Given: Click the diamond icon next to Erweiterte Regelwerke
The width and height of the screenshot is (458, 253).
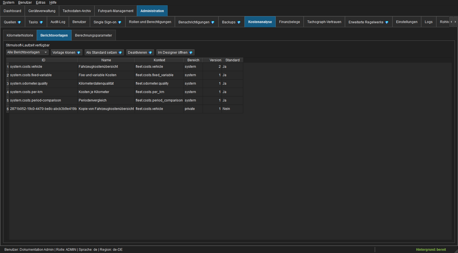Looking at the screenshot, I should pos(387,22).
